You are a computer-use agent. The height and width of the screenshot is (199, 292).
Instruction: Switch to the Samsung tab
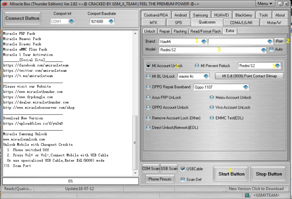pos(200,15)
